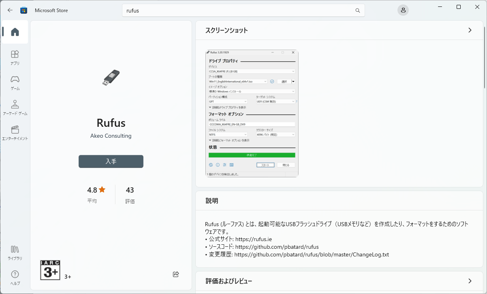This screenshot has width=487, height=294.
Task: Open the user profile icon
Action: pos(403,10)
